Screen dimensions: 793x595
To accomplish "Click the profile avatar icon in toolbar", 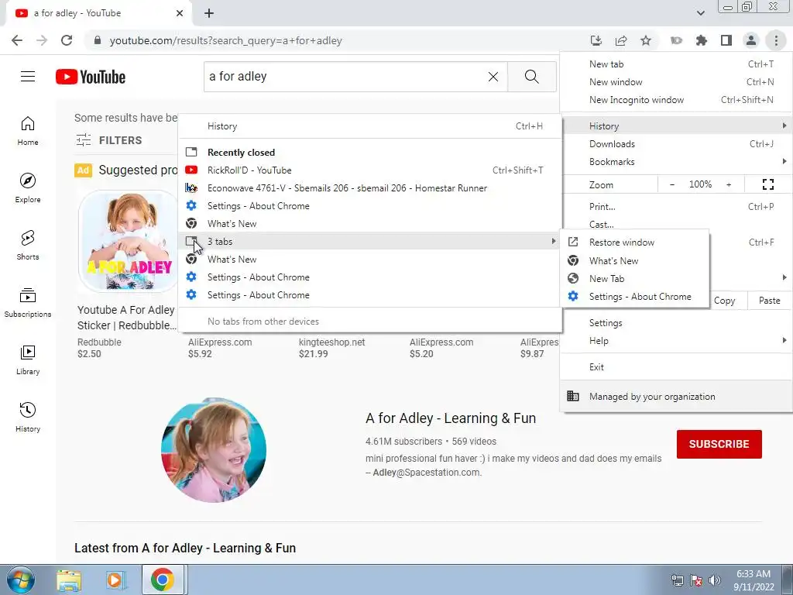I will click(751, 40).
